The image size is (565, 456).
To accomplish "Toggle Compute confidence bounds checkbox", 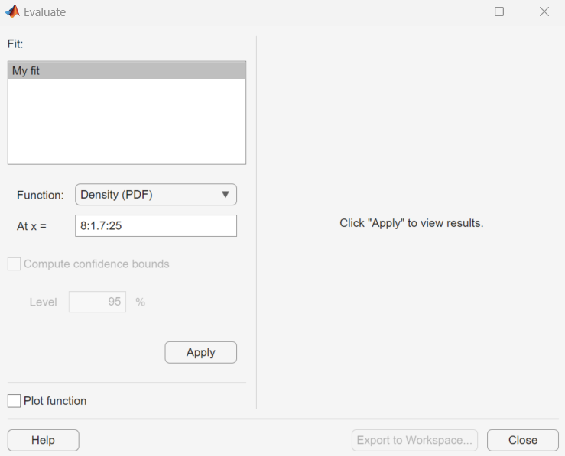I will (x=14, y=264).
